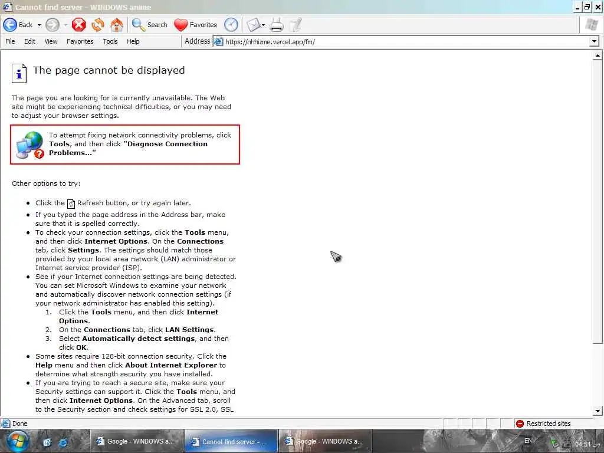This screenshot has height=453, width=604.
Task: Click the 'Diagnose Connection Problems...' text
Action: click(x=128, y=148)
